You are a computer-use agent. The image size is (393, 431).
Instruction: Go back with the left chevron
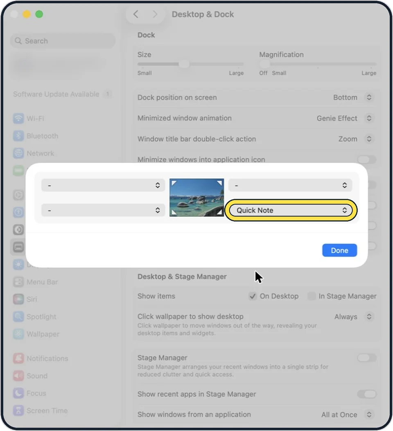136,14
